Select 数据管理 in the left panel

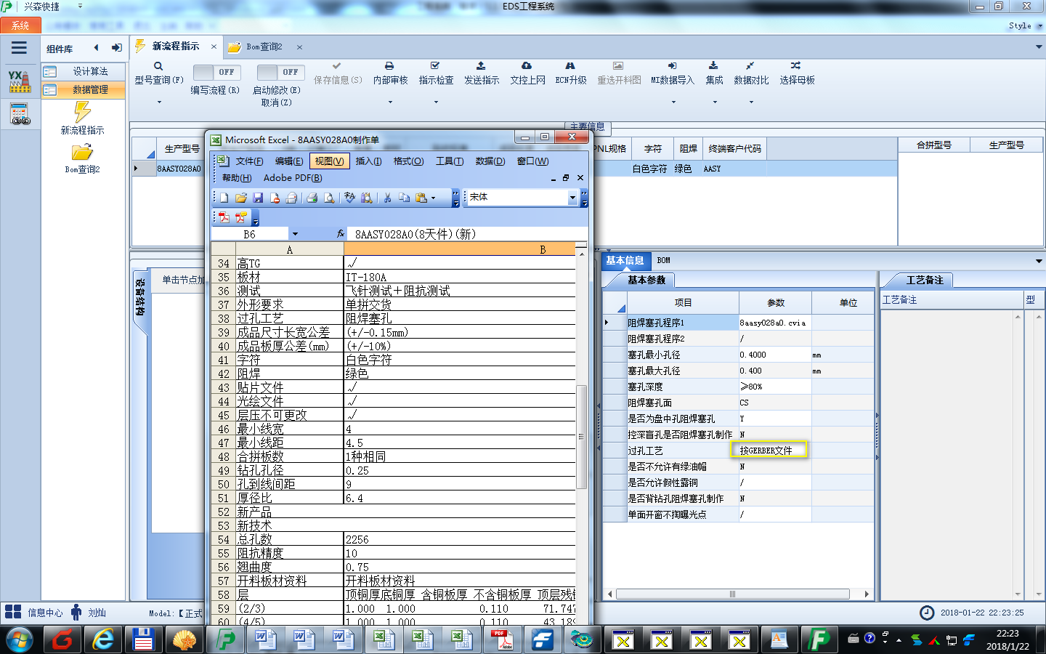tap(84, 89)
